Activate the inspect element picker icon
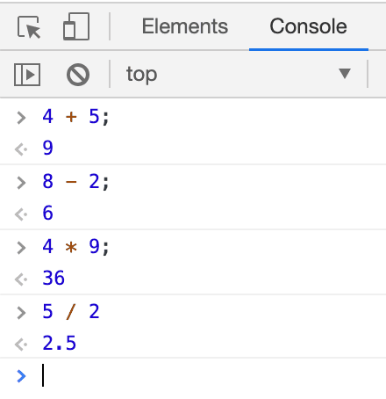 click(x=29, y=27)
